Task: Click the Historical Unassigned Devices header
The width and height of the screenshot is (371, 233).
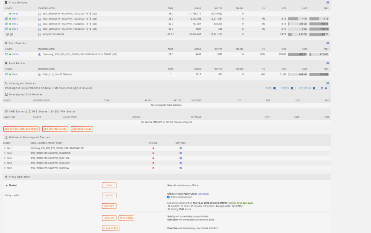Action: [167, 137]
